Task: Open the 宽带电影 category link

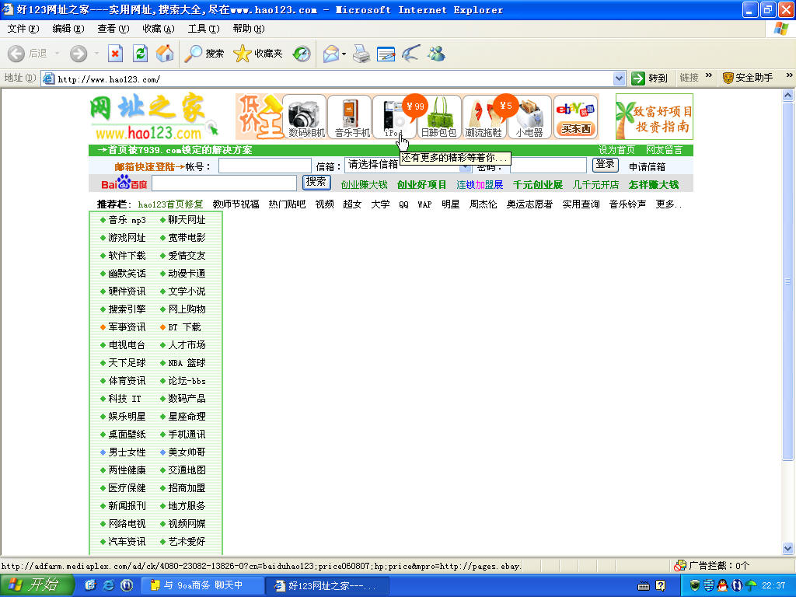Action: coord(187,238)
